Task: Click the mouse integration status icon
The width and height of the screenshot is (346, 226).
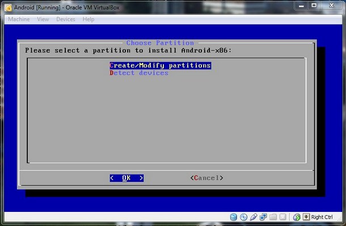Action: (x=297, y=217)
